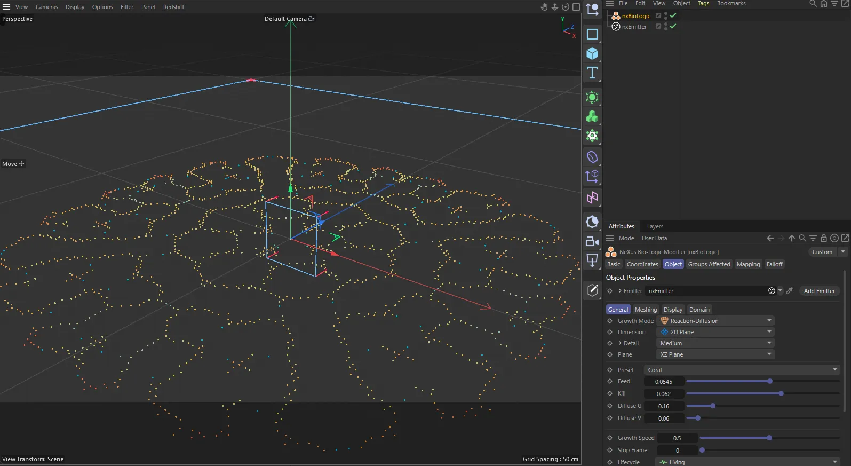Click the make editable pencil icon
The height and width of the screenshot is (466, 851).
592,290
